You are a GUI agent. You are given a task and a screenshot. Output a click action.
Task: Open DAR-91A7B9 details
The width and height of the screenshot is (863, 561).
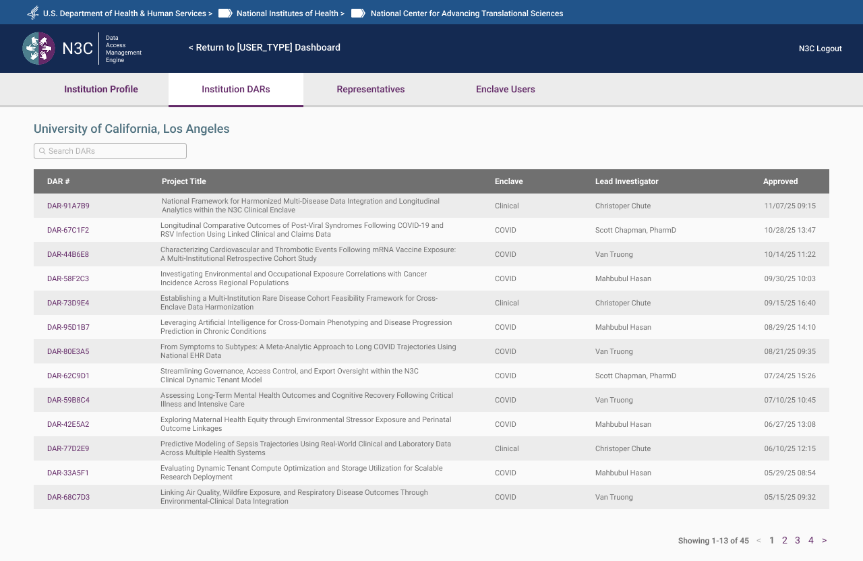click(67, 206)
